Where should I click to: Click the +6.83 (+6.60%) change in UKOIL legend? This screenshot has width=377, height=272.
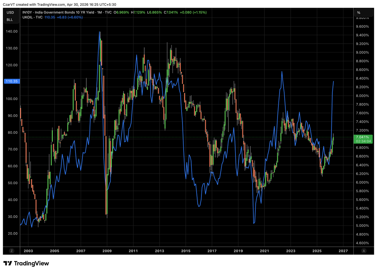pos(69,17)
